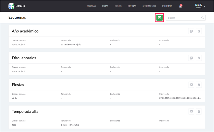214x132 pixels.
Task: Open the notifications bell
Action: (180, 6)
